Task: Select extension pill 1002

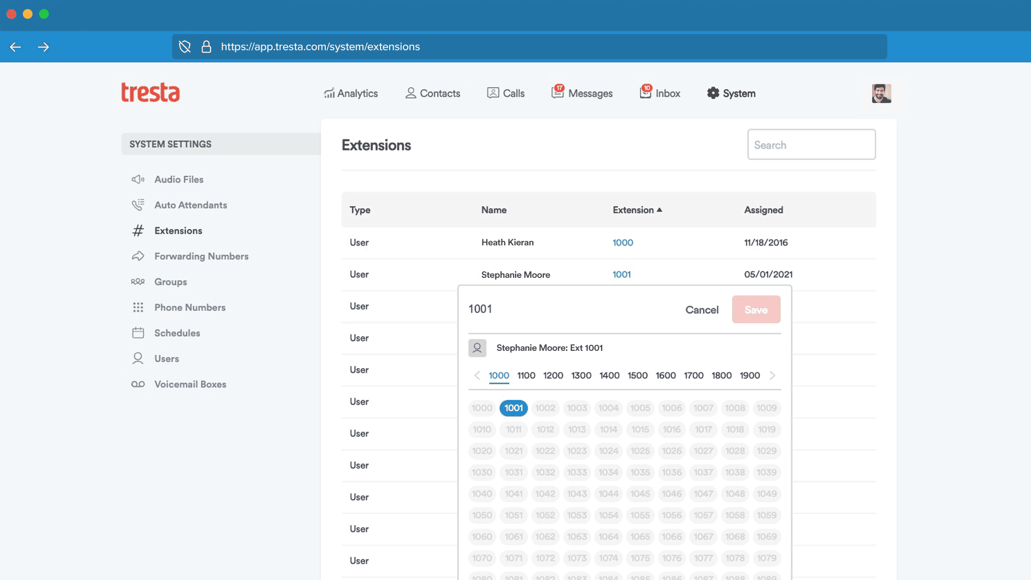Action: point(545,408)
